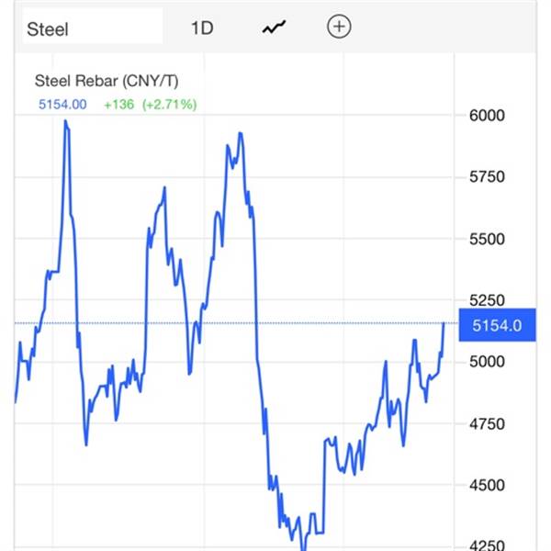Open the 1D interval selector

[201, 28]
